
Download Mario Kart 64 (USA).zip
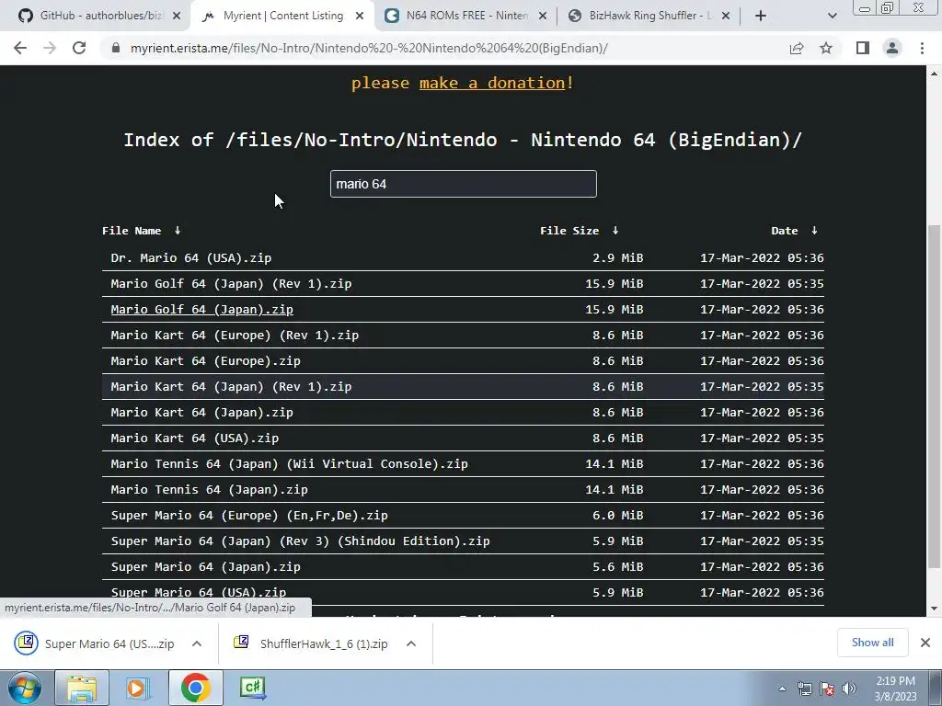(x=195, y=438)
